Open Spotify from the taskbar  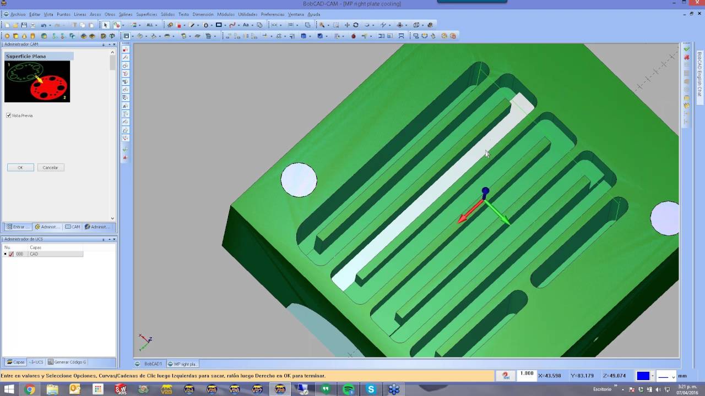tap(348, 389)
